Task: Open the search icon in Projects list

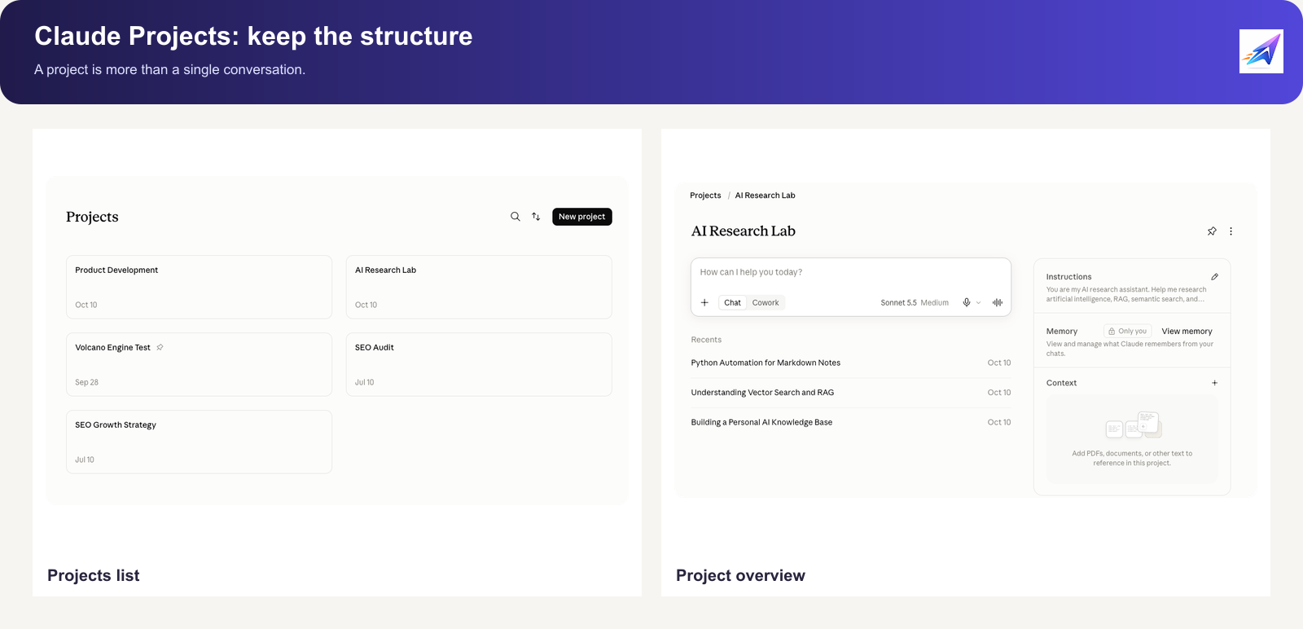Action: 515,217
